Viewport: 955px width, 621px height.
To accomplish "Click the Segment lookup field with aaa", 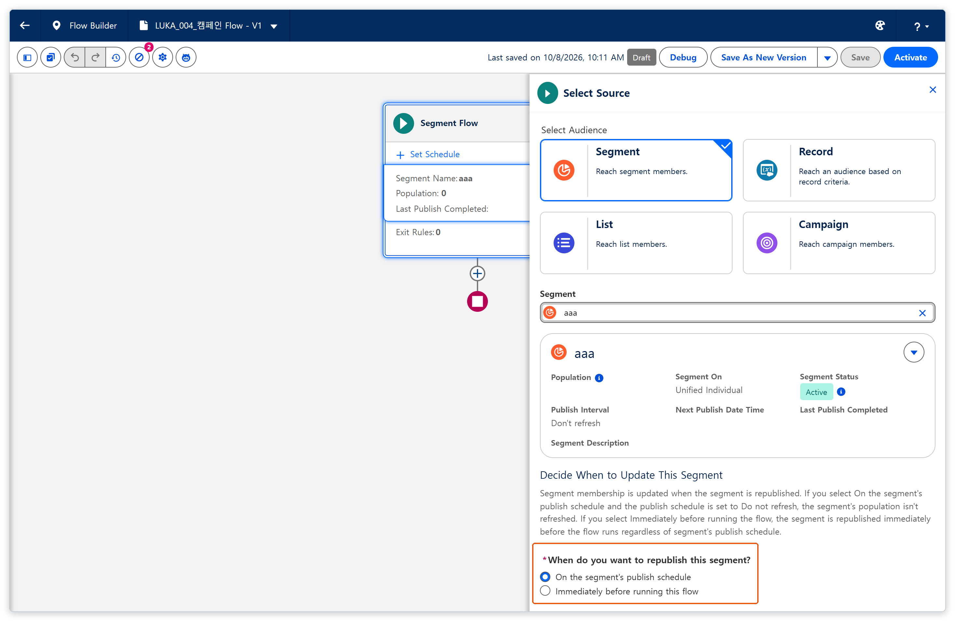I will (x=737, y=313).
